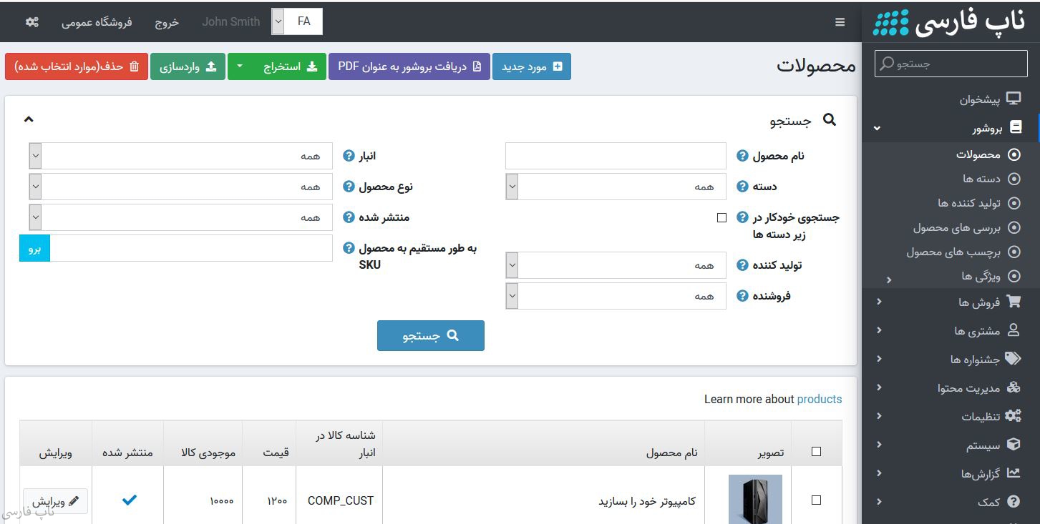This screenshot has height=524, width=1040.
Task: Open تولید کننده ها sidebar item
Action: [x=968, y=203]
